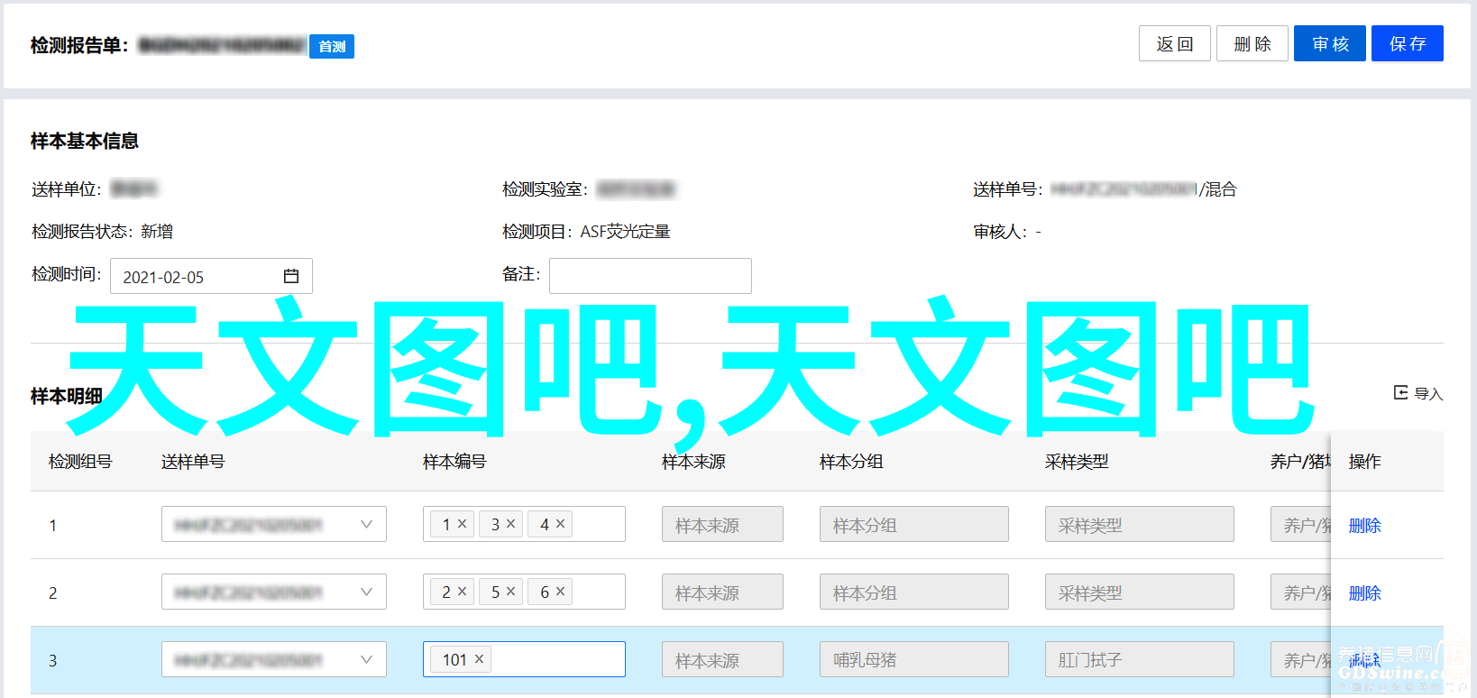
Task: Click the 肛门拭子 field in row 3
Action: [1140, 659]
